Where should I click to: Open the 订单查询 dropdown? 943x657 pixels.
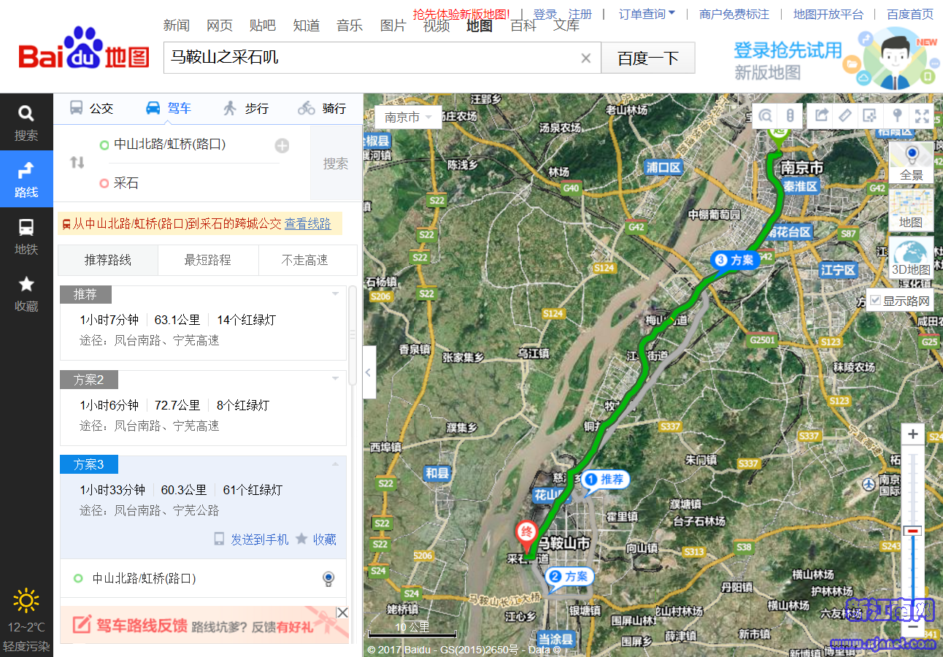(x=647, y=14)
